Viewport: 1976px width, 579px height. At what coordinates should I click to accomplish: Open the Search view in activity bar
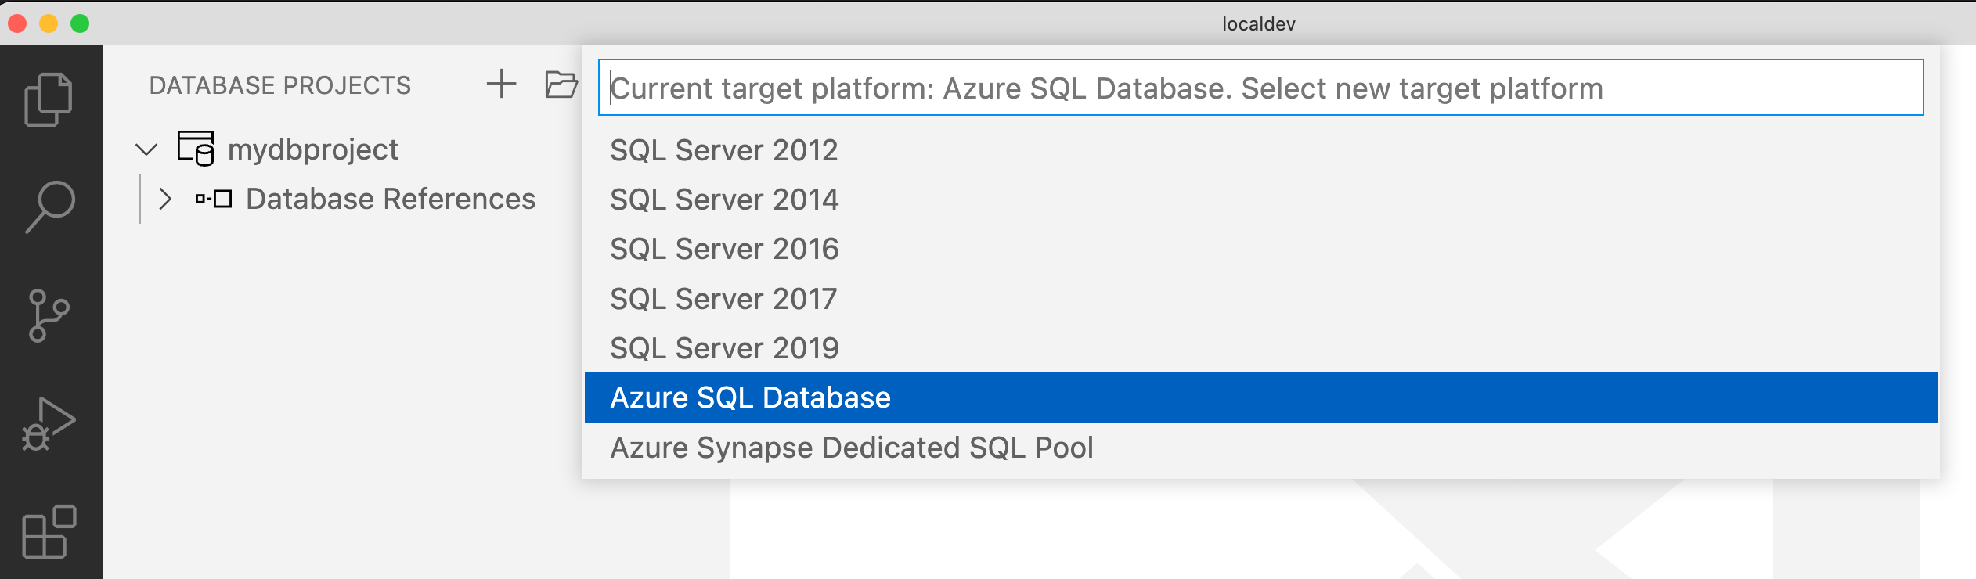pos(50,207)
